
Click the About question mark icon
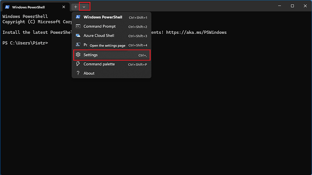pyautogui.click(x=78, y=73)
